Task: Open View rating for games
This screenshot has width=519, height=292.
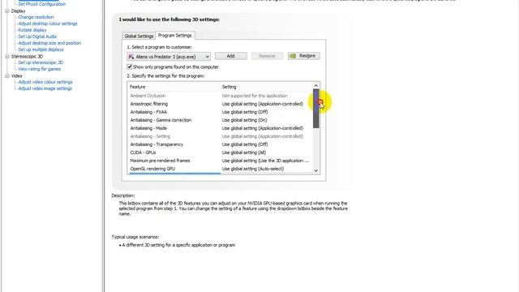Action: (x=40, y=69)
